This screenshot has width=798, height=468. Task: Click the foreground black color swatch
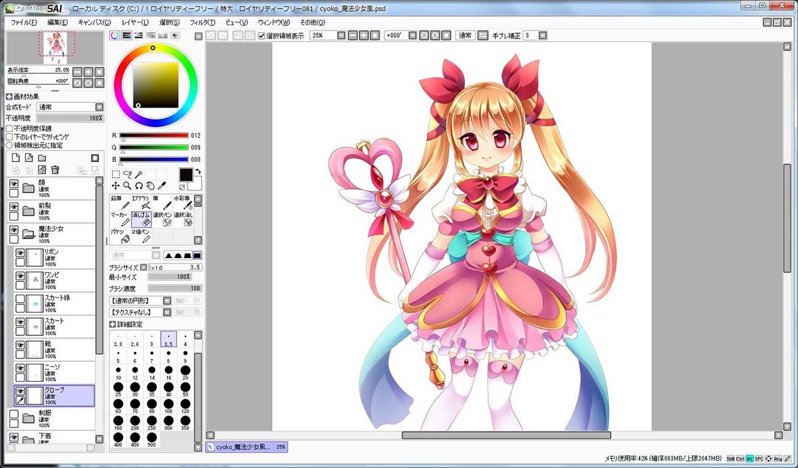tap(186, 174)
